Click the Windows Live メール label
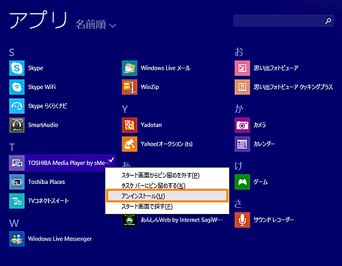This screenshot has width=342, height=266. (166, 68)
